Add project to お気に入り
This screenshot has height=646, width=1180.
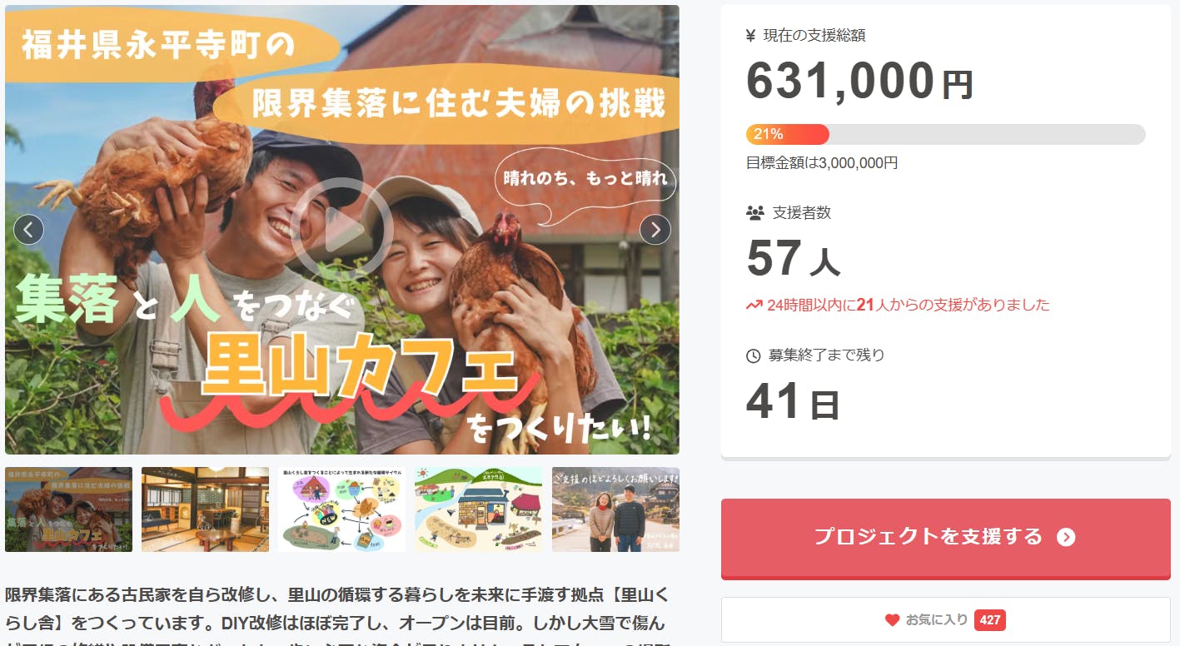[946, 619]
